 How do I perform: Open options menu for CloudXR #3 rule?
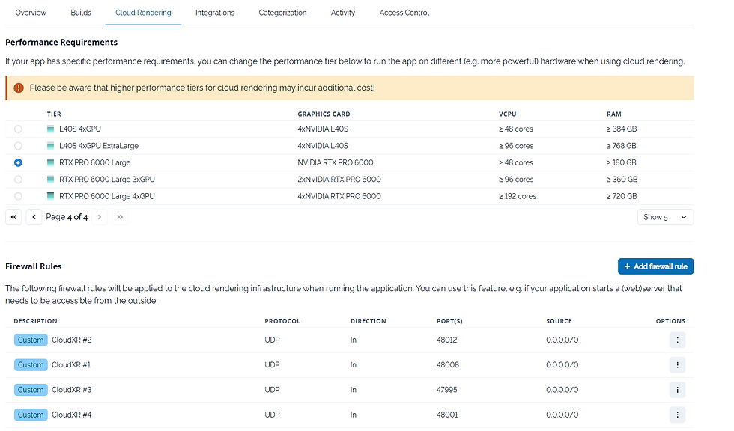click(677, 389)
